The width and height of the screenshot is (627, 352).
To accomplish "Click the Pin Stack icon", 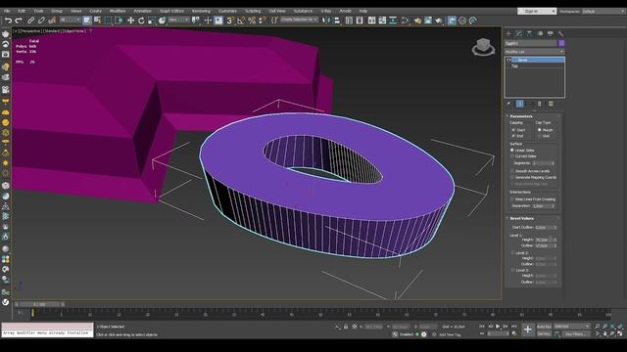I will pos(508,104).
